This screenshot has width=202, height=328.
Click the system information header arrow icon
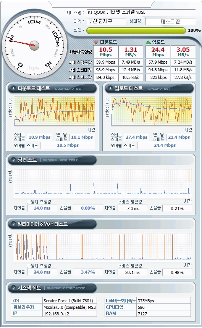point(13,288)
